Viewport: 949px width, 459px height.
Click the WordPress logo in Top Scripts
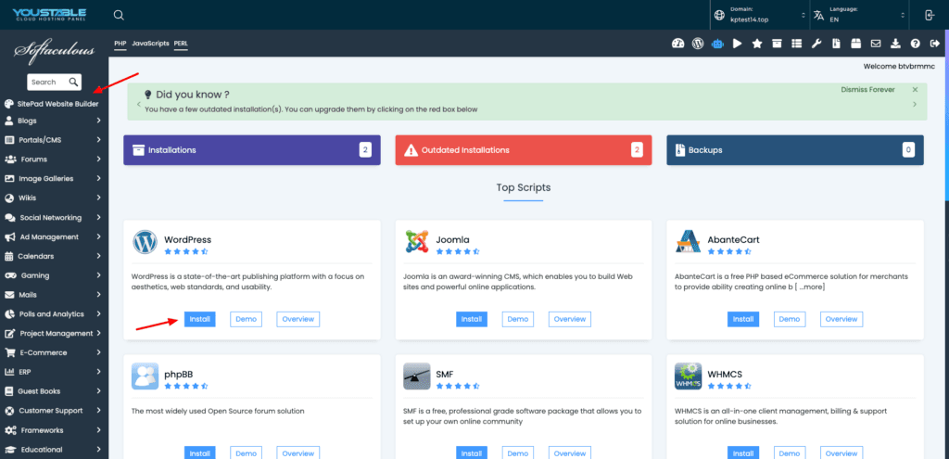pyautogui.click(x=145, y=242)
